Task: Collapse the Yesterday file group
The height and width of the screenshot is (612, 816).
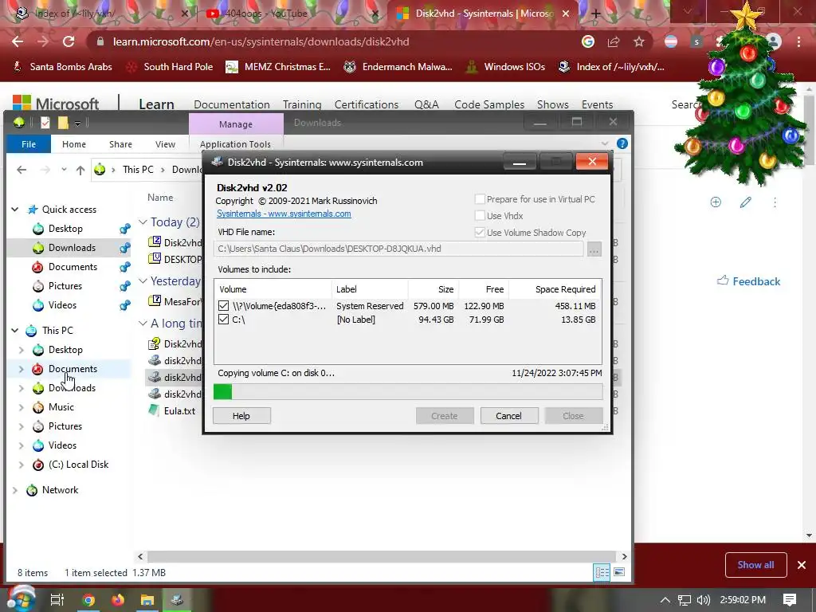Action: click(x=143, y=281)
